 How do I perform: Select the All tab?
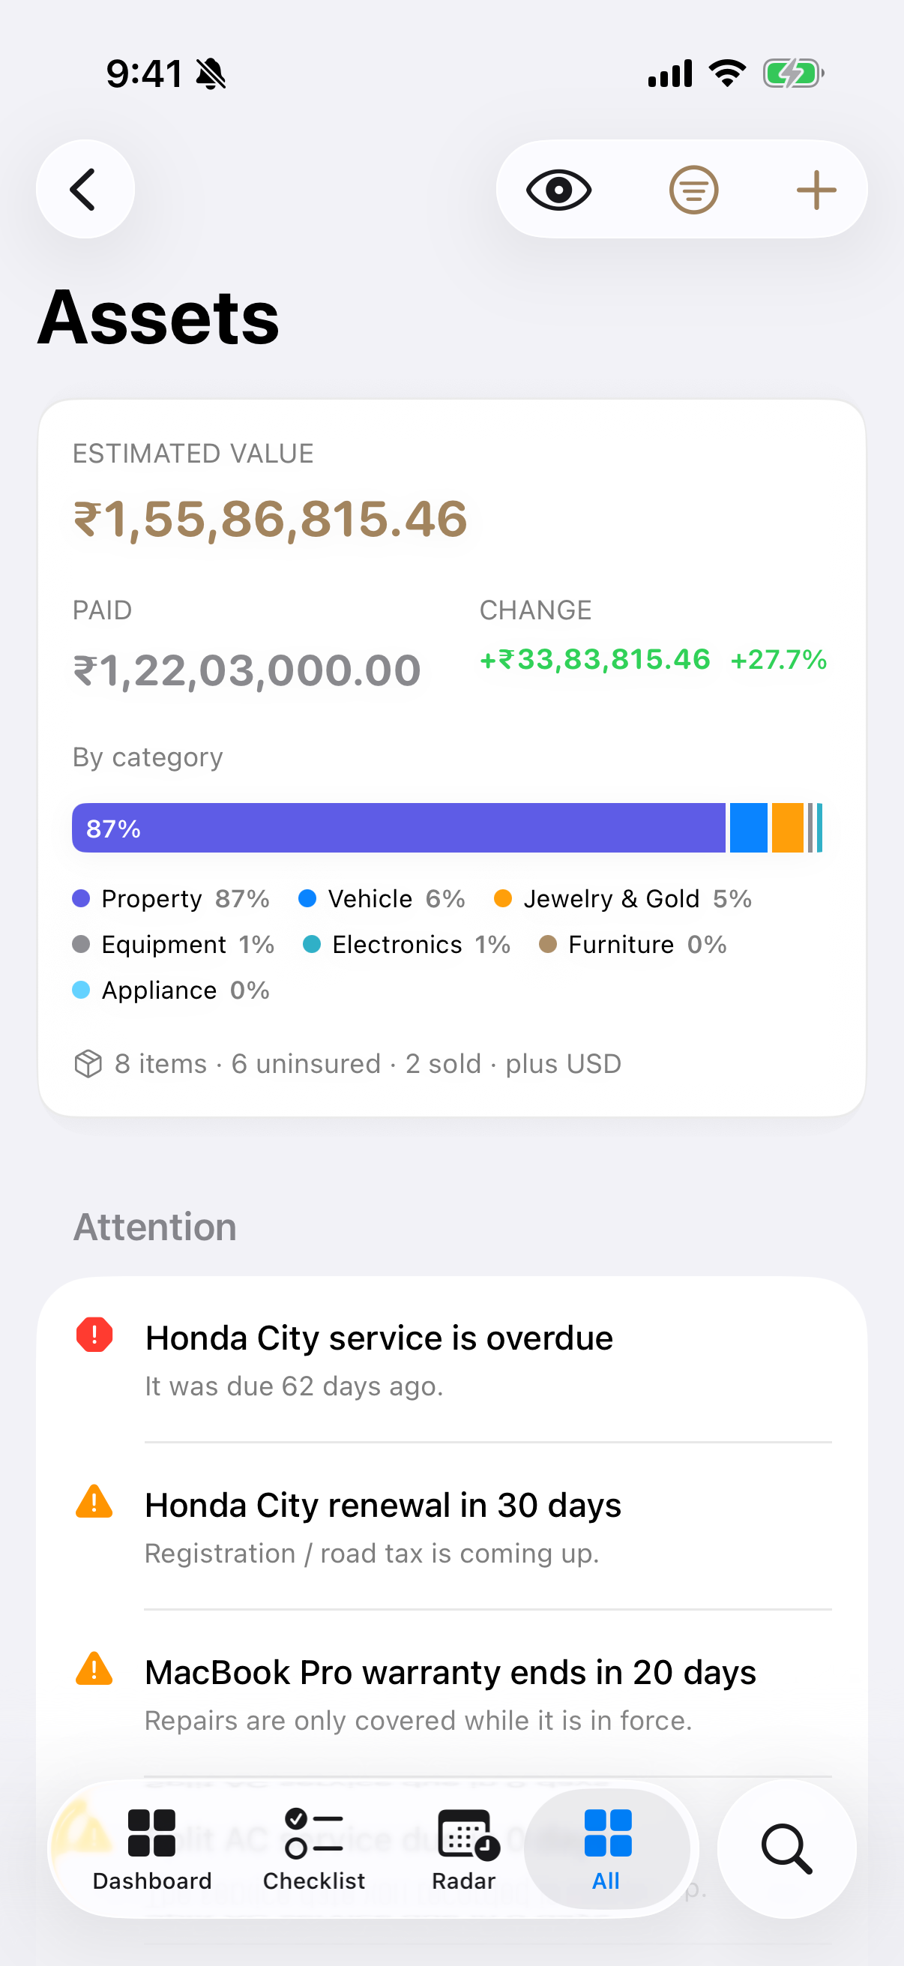(x=606, y=1848)
